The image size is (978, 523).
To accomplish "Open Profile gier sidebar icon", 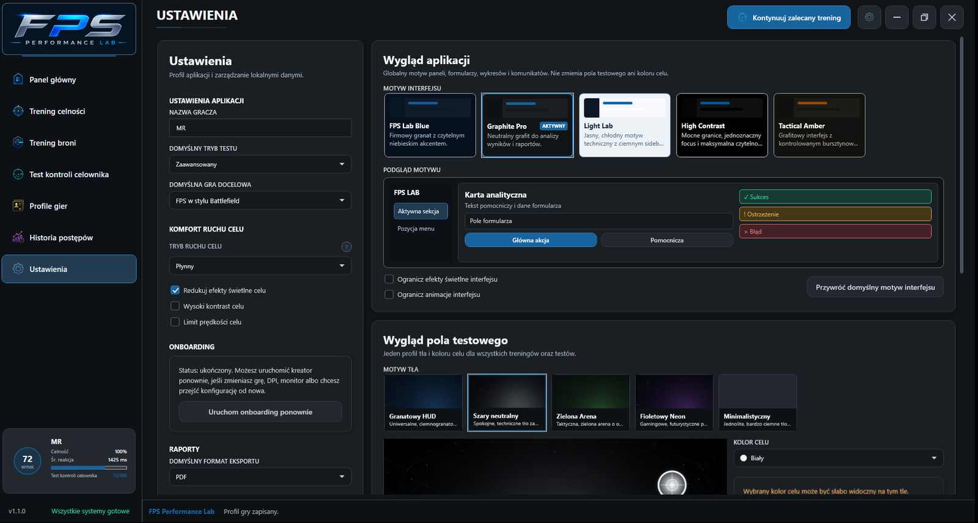I will click(18, 206).
